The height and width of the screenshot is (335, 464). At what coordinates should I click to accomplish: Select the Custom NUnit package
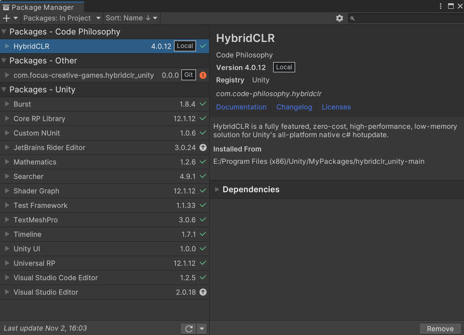104,133
